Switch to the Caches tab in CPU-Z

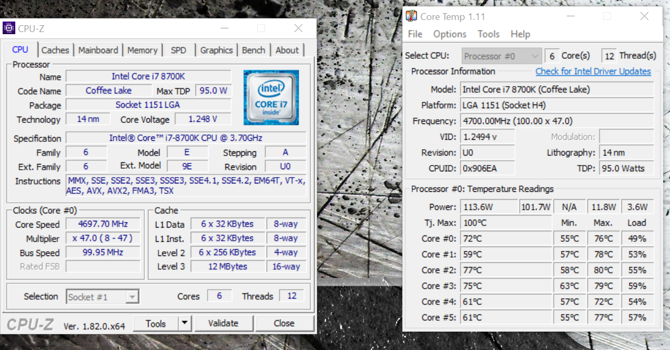(x=55, y=50)
